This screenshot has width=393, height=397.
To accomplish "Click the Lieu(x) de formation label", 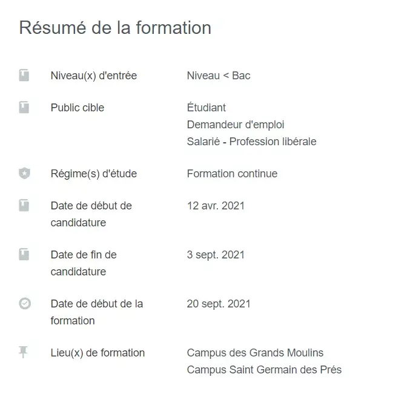I will (97, 353).
